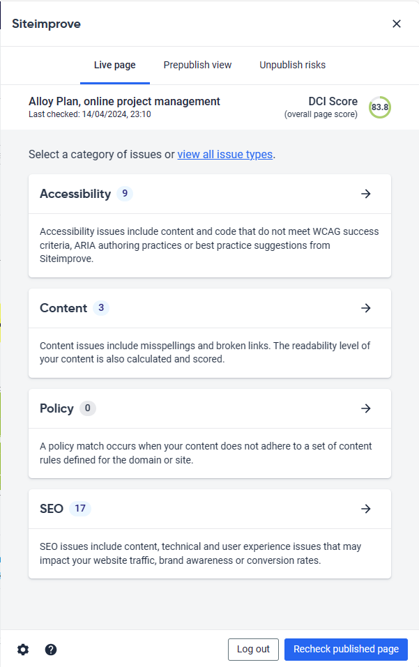Click the help question mark icon
Screen dimensions: 419x667
click(x=51, y=650)
